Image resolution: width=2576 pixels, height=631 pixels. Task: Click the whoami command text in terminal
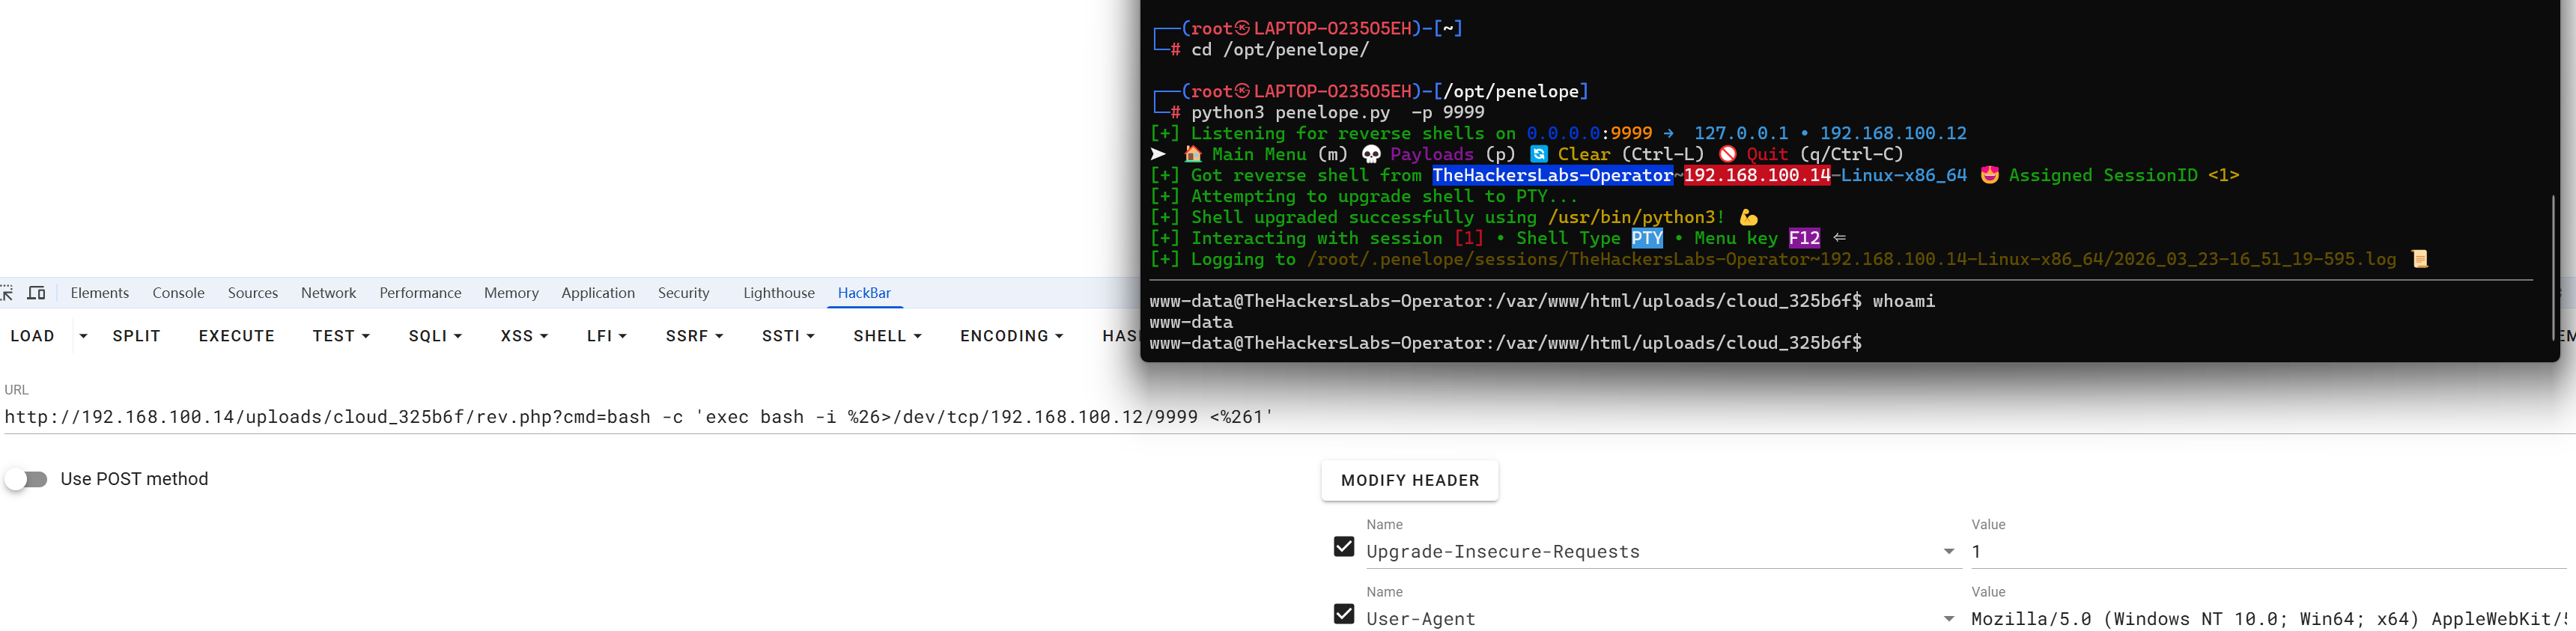(1904, 301)
